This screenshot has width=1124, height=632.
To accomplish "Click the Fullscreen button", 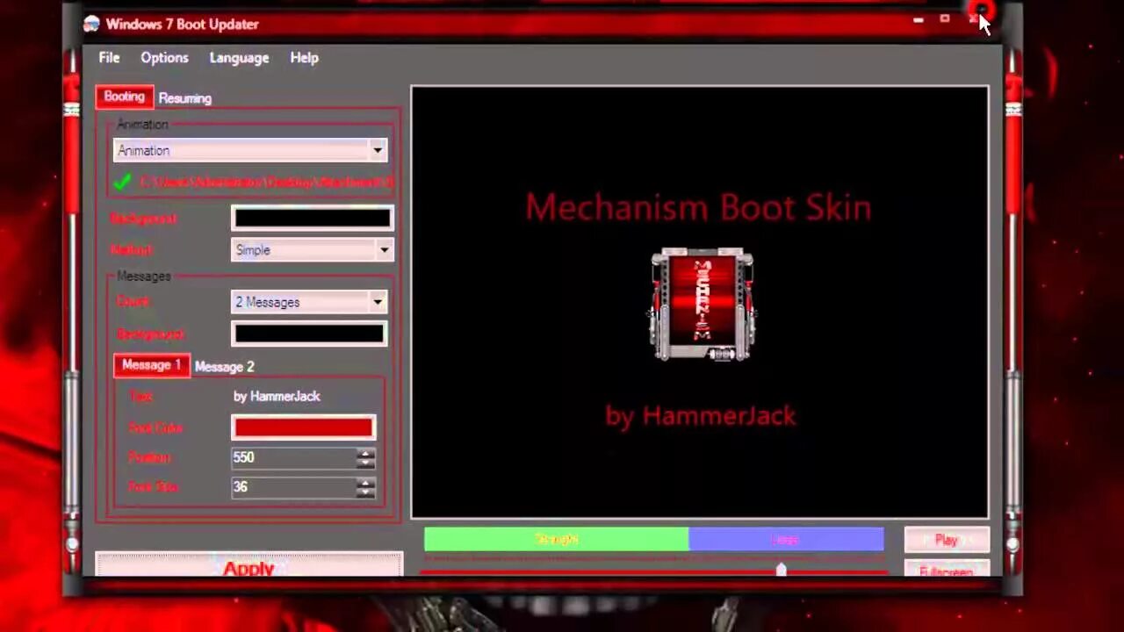I will (947, 570).
